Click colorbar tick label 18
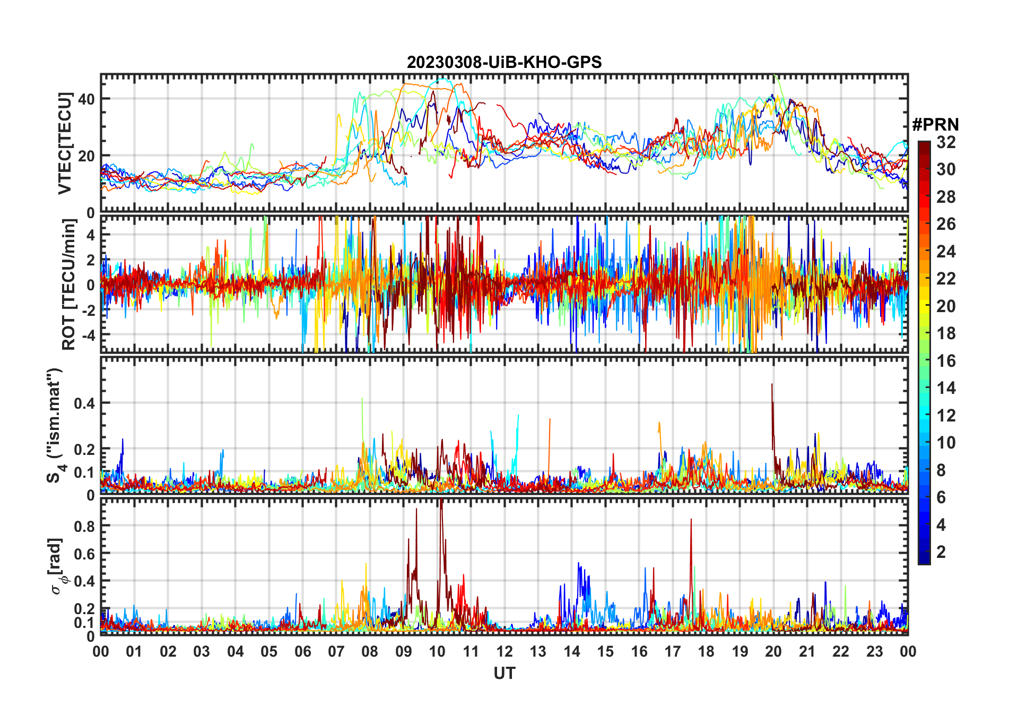This screenshot has height=706, width=1009. tap(946, 333)
